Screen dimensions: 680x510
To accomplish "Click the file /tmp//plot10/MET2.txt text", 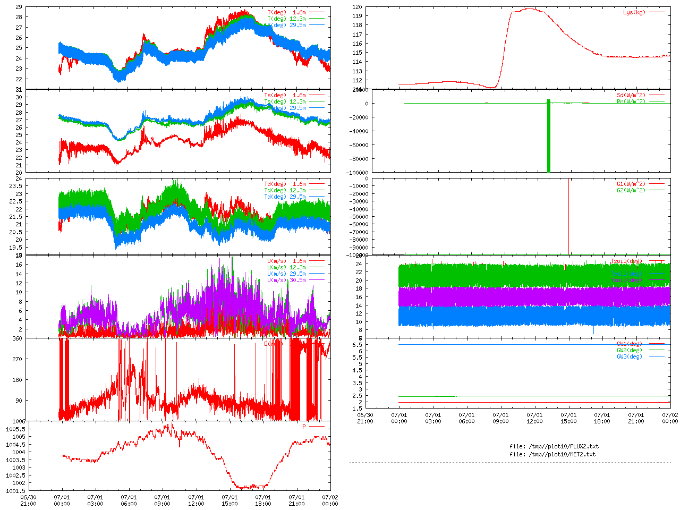I will tap(552, 455).
